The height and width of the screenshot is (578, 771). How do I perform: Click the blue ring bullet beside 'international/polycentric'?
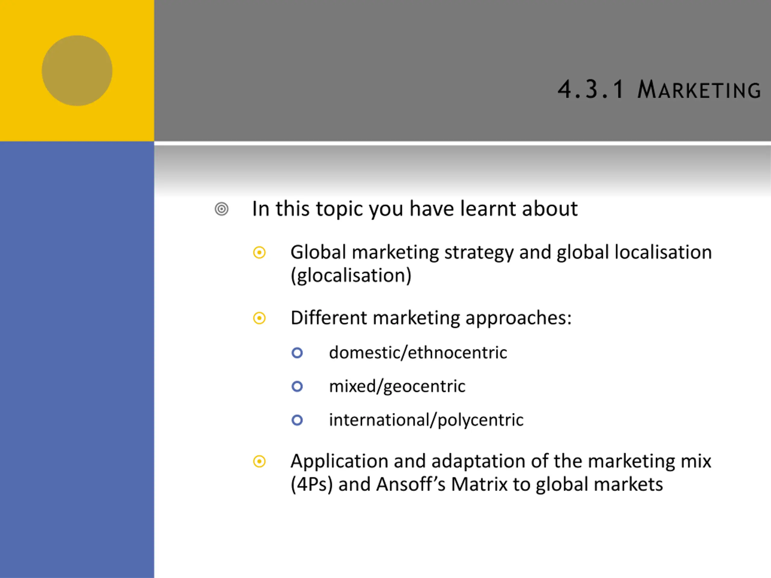[x=297, y=420]
